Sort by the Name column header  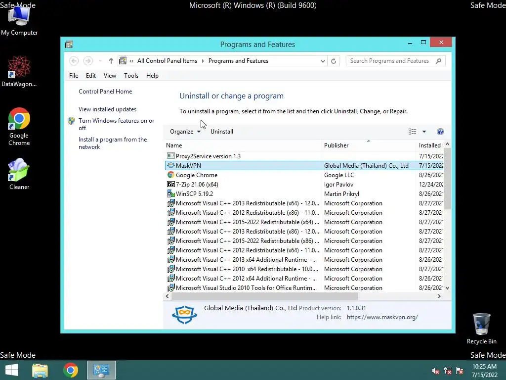click(242, 145)
